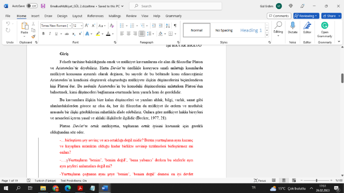Click Decrease Font Size icon

coord(93,26)
